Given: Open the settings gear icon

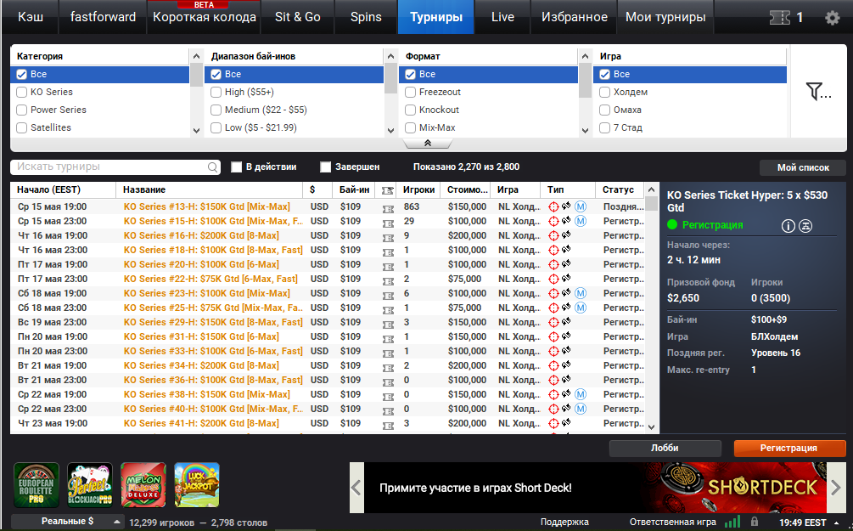Looking at the screenshot, I should 833,18.
